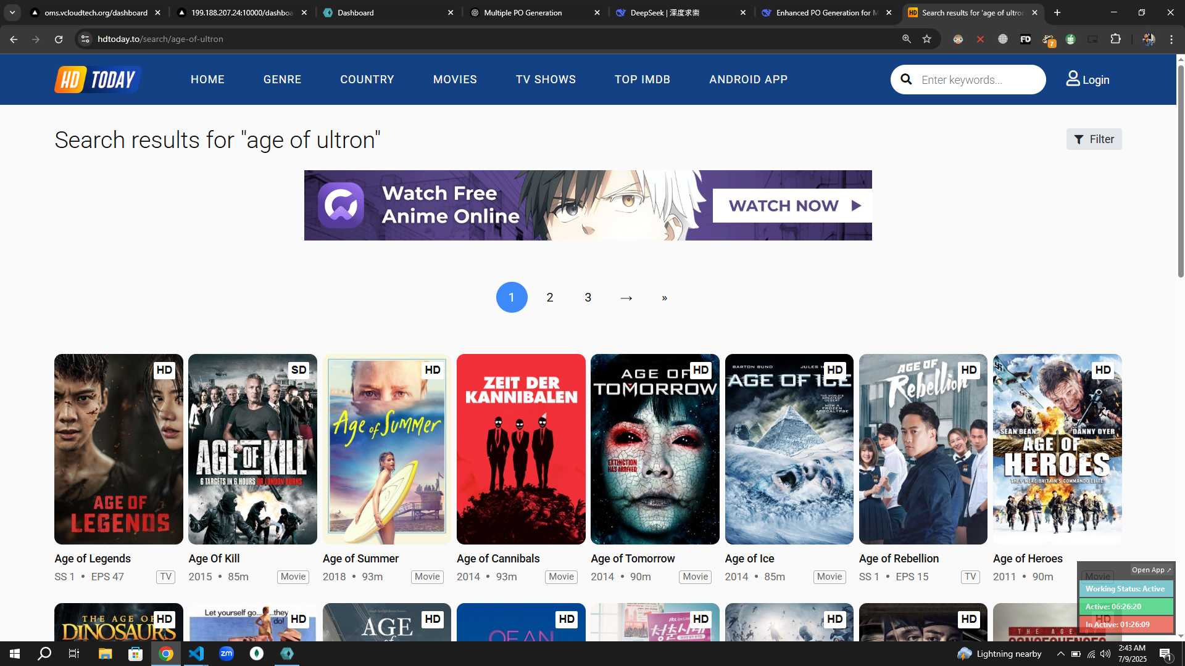Open the ANDROID APP menu item

pyautogui.click(x=748, y=80)
